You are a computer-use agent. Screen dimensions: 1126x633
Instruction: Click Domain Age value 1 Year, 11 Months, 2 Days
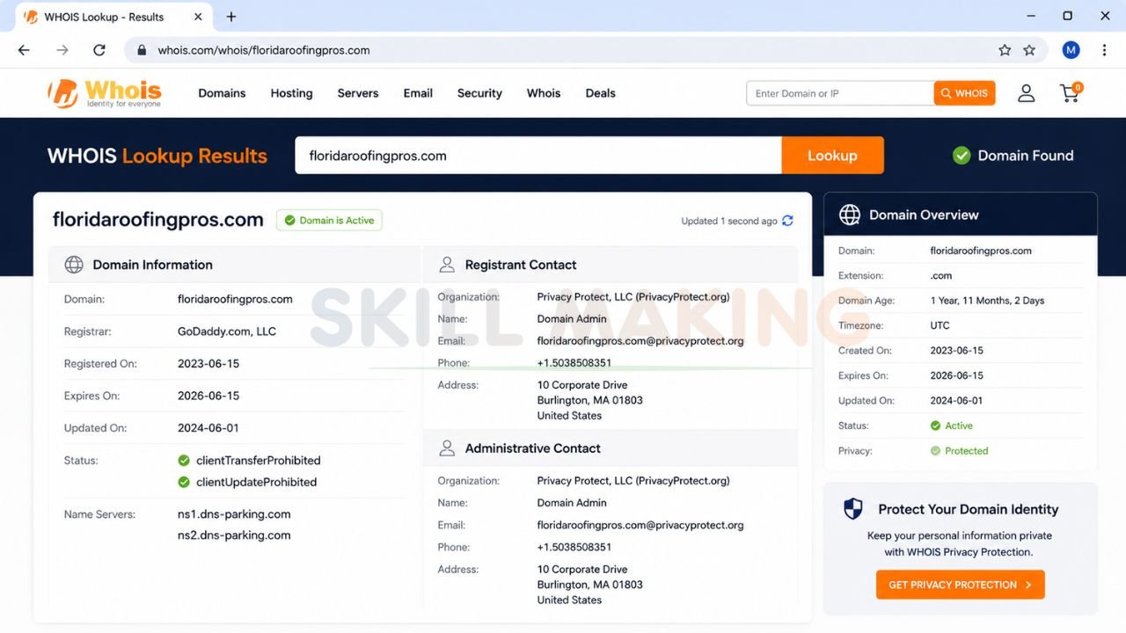click(x=987, y=301)
